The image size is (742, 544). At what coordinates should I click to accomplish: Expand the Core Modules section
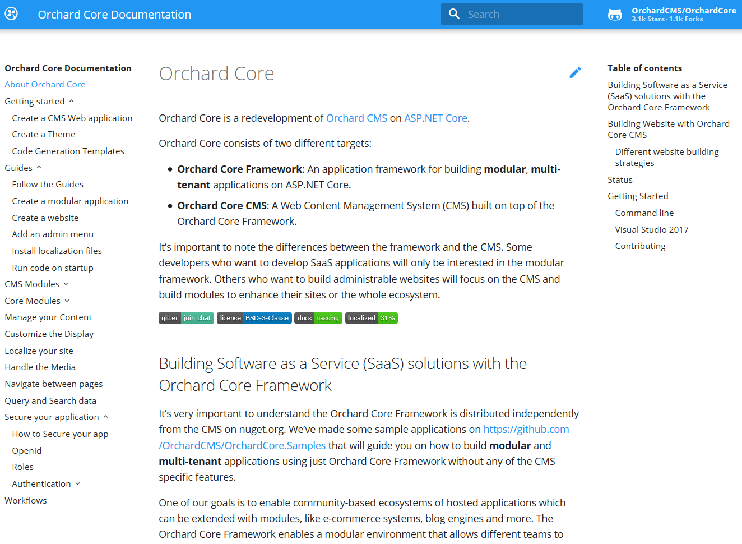38,301
